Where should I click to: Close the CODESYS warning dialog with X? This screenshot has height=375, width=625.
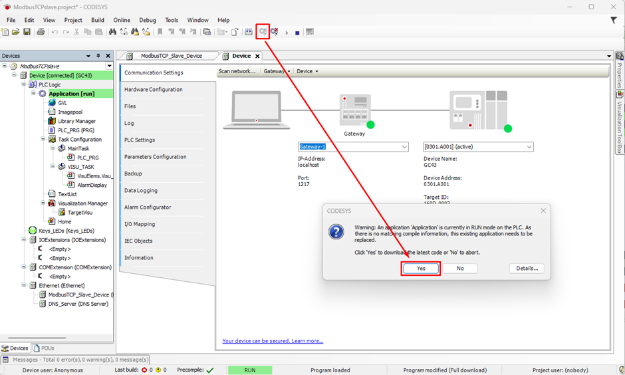[x=543, y=210]
